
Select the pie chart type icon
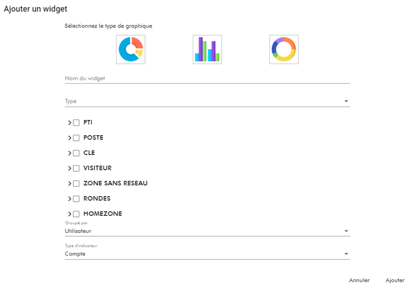tap(131, 49)
